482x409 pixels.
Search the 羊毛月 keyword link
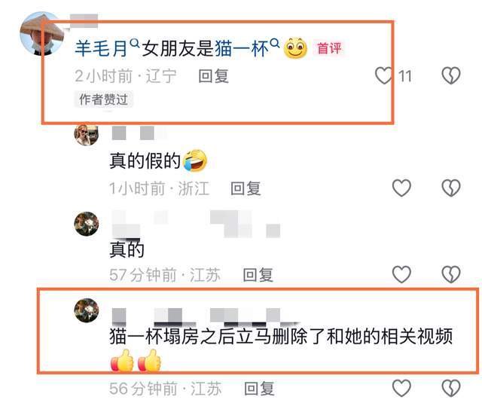click(107, 48)
